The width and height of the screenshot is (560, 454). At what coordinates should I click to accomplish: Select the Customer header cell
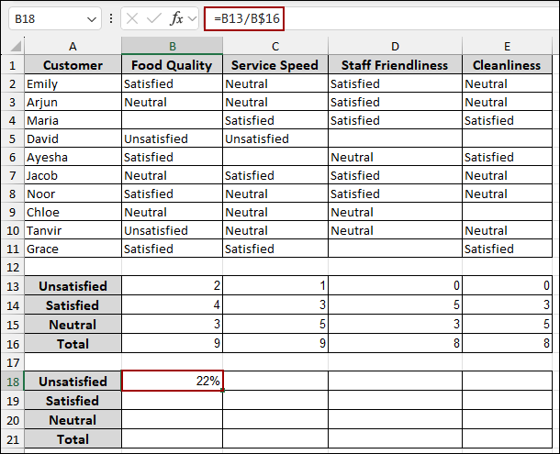tap(73, 65)
